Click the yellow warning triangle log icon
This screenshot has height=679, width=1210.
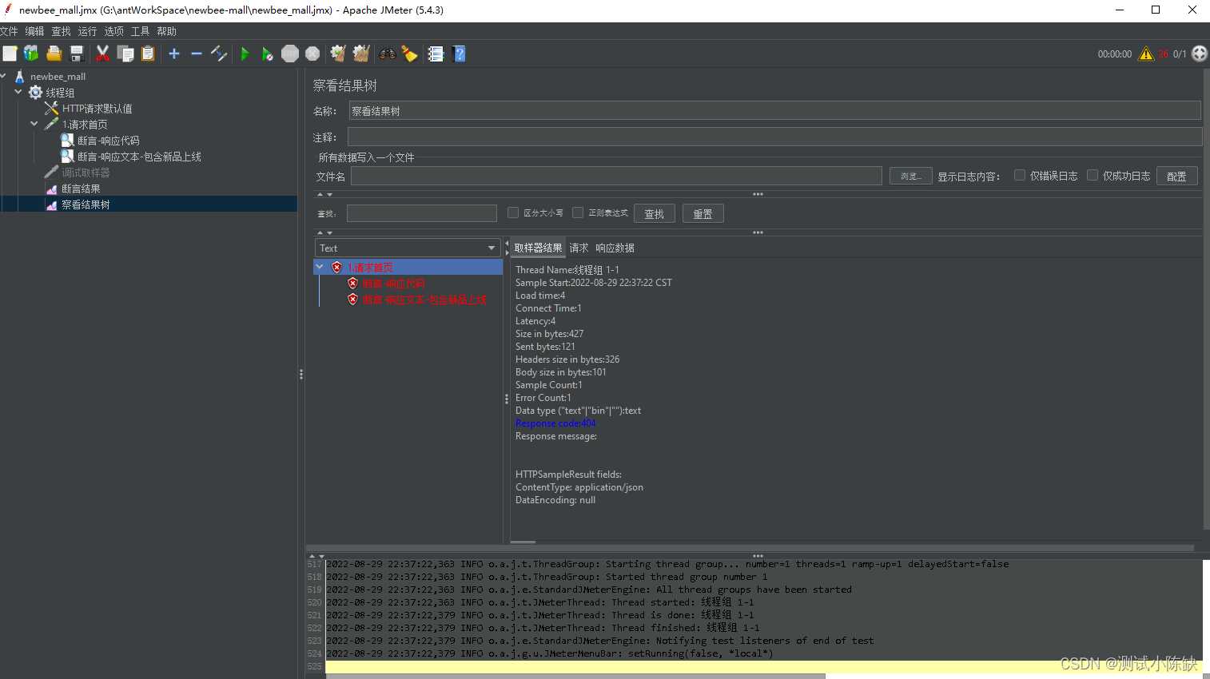[1146, 54]
